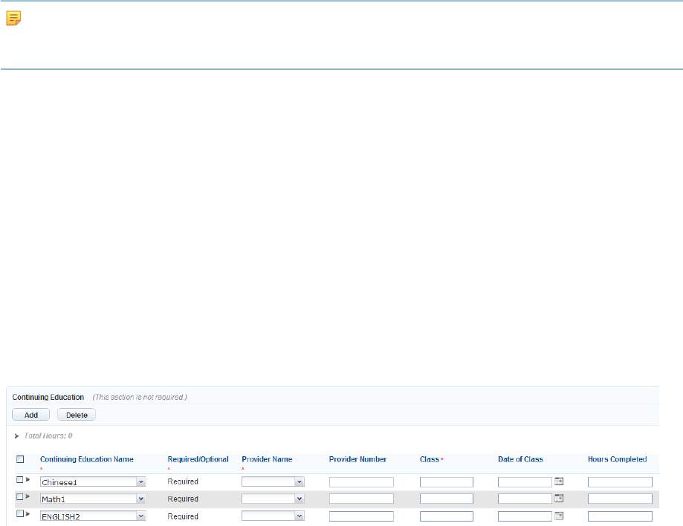Check the ENGLISH2 row checkbox
This screenshot has height=526, width=683.
point(19,513)
